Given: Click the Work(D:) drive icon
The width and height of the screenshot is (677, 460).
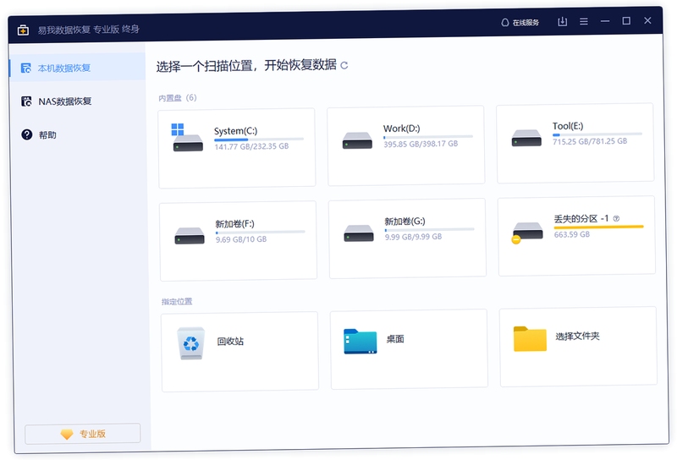Looking at the screenshot, I should 357,140.
